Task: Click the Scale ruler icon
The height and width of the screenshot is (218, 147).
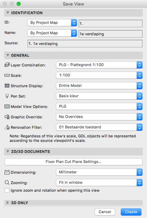Action: click(7, 75)
